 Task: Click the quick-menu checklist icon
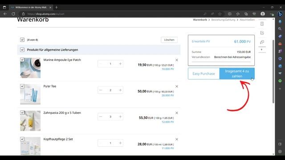pos(262,33)
